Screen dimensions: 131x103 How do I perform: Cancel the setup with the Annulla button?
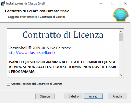(x=118, y=96)
